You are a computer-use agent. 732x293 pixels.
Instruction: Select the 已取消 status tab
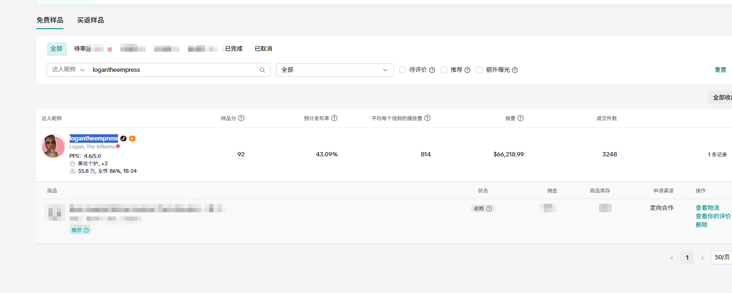[263, 49]
